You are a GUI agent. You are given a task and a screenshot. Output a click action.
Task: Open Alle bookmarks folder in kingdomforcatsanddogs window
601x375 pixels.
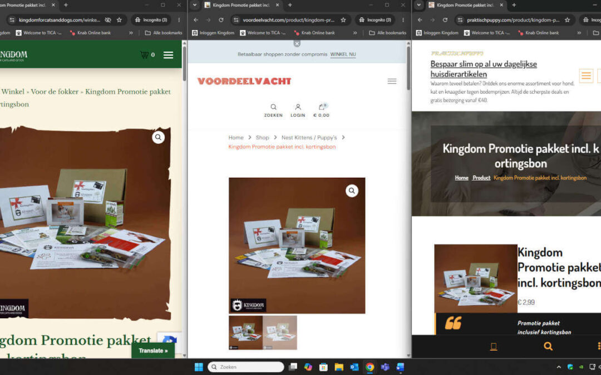pyautogui.click(x=163, y=33)
